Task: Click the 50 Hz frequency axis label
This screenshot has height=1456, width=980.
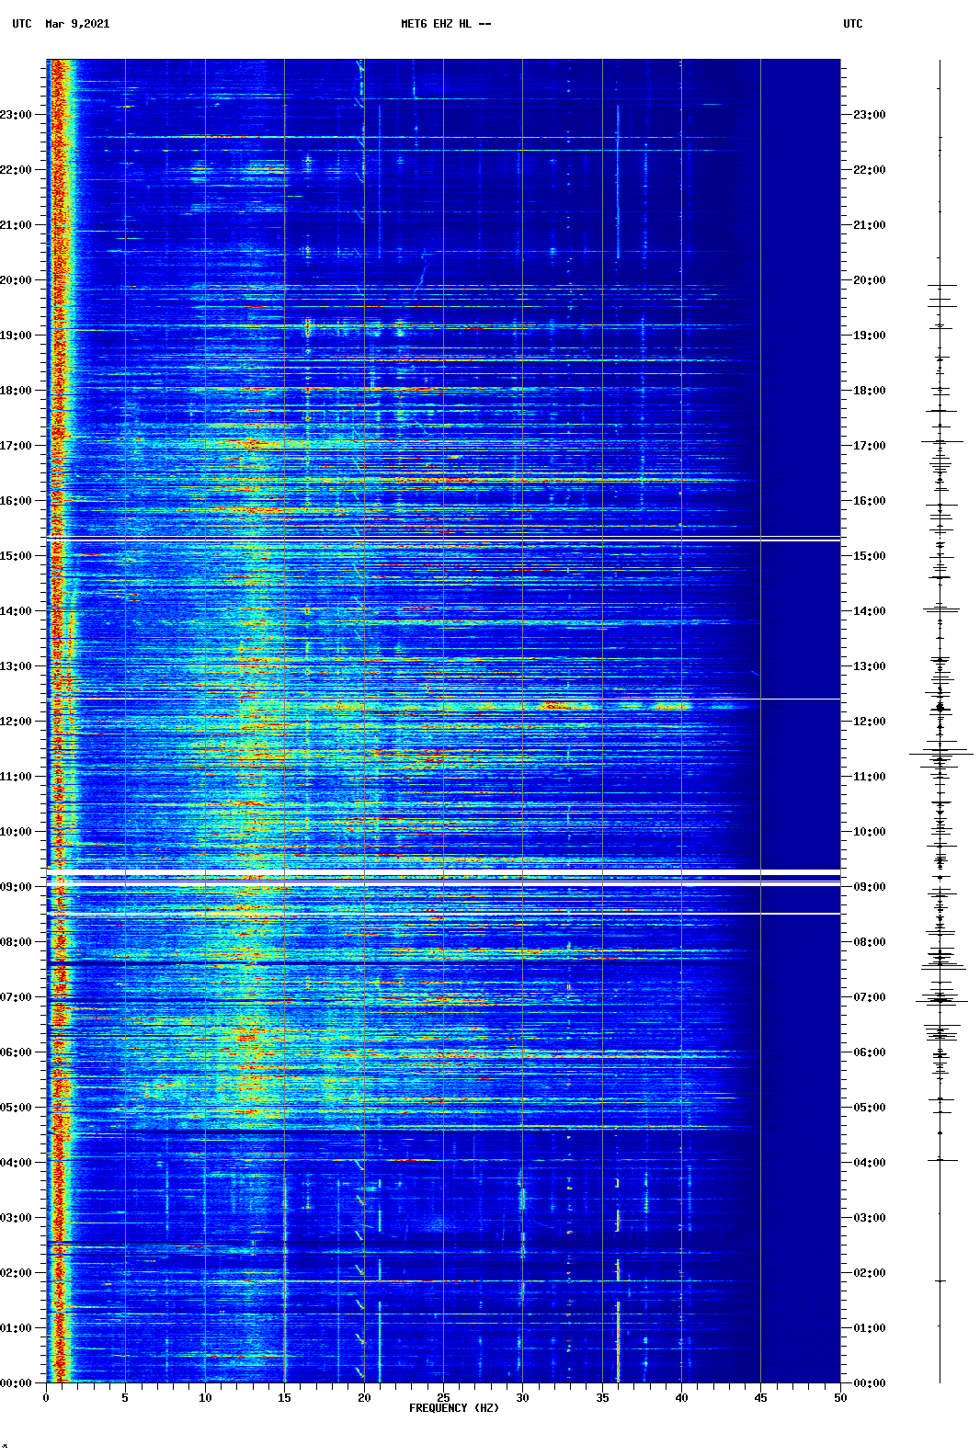Action: tap(840, 1398)
